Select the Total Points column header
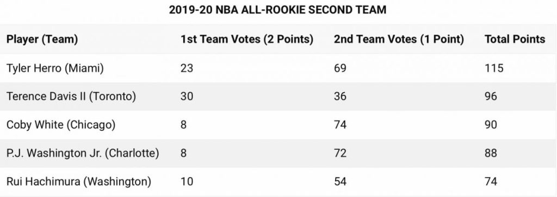The width and height of the screenshot is (557, 197). [515, 39]
